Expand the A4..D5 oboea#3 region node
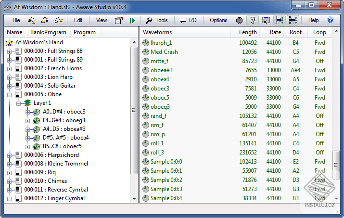Viewport: 344px width, 218px height. [27, 129]
